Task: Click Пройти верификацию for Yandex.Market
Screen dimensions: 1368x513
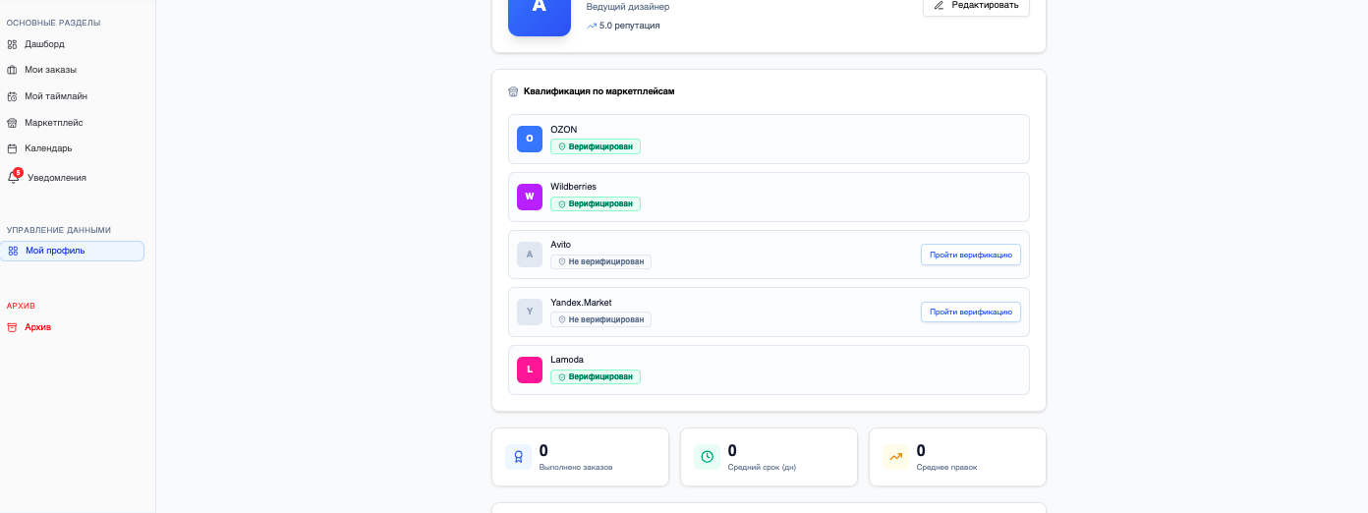Action: [x=971, y=312]
